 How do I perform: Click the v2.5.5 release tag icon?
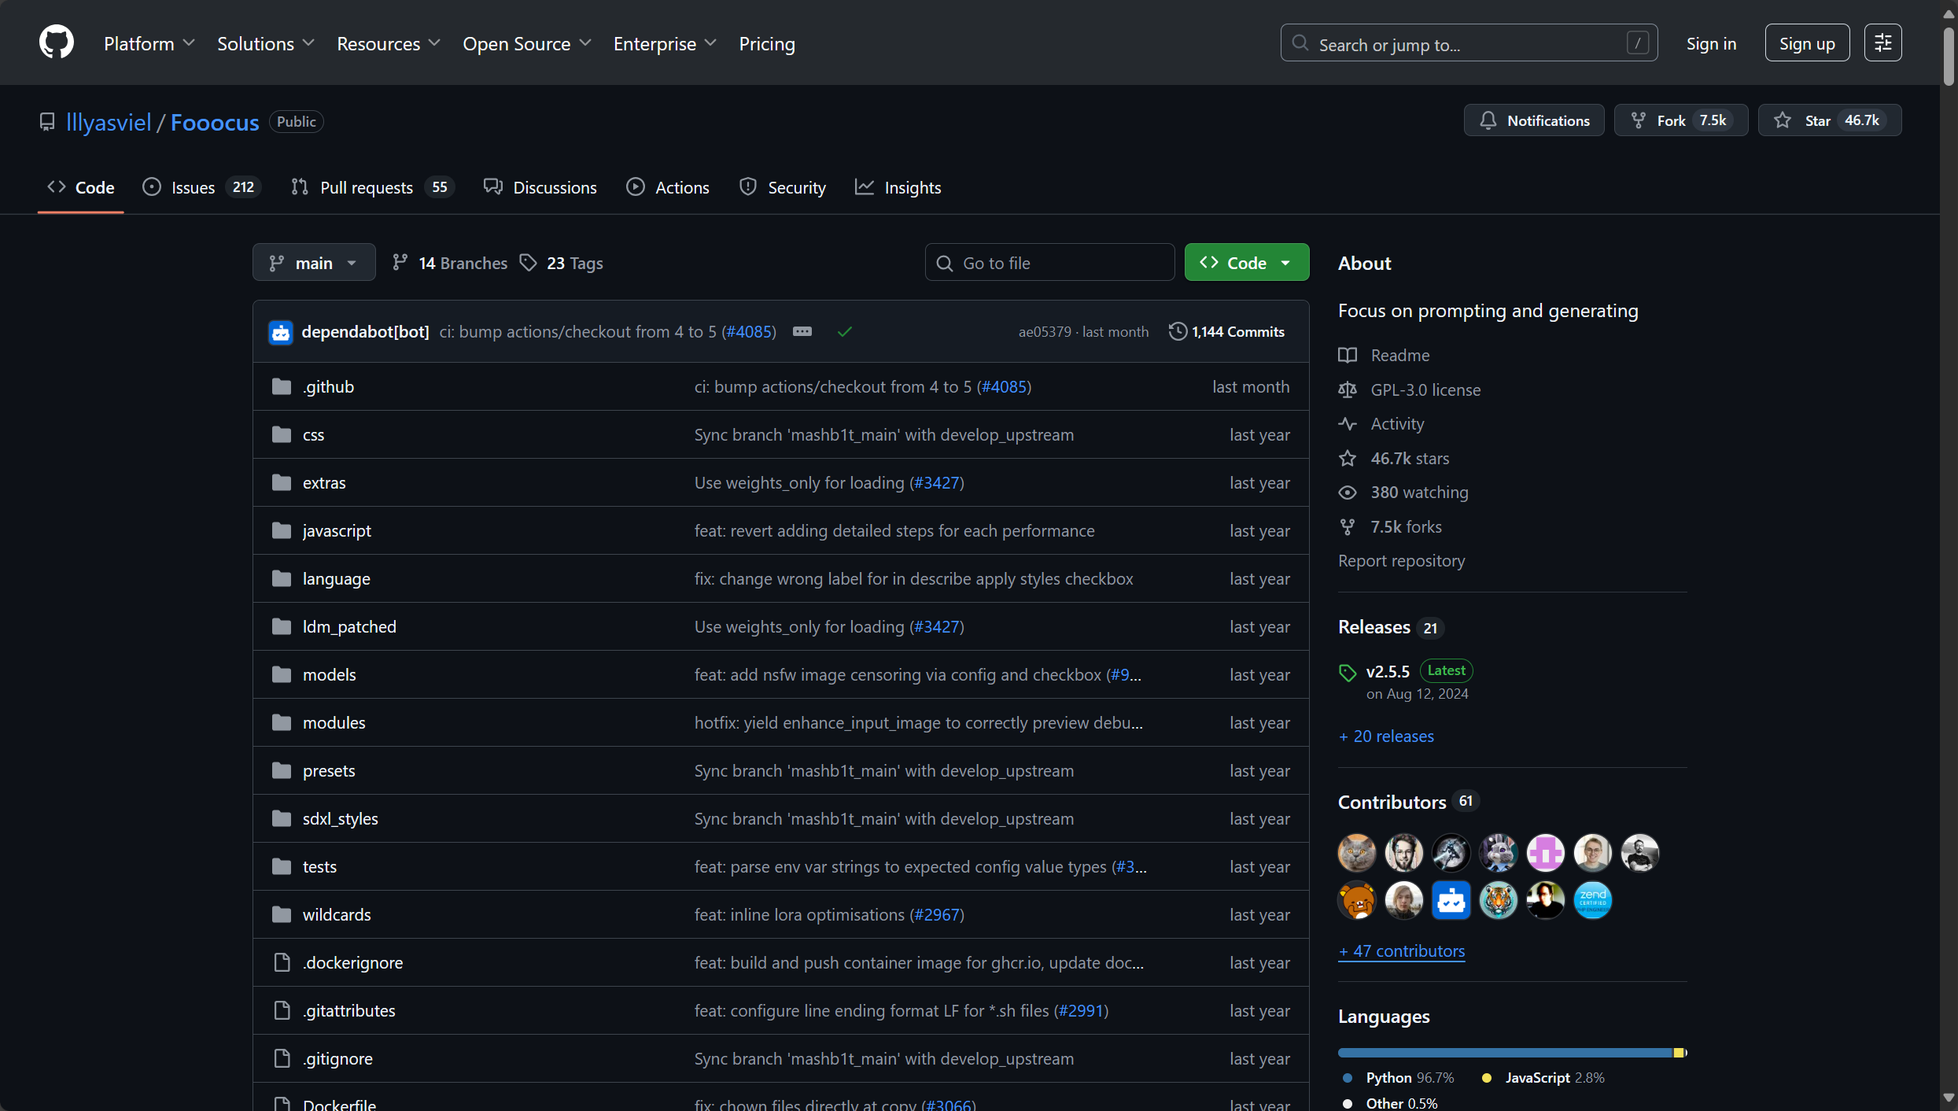1348,672
